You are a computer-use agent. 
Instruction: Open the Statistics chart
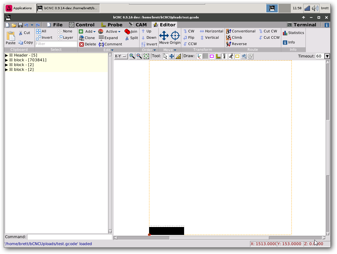(x=293, y=33)
